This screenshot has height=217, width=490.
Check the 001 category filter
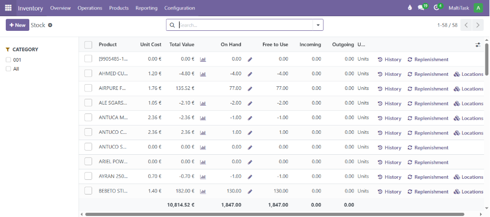tap(8, 60)
